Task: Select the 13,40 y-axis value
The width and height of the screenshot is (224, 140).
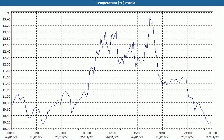Action: [x=6, y=19]
